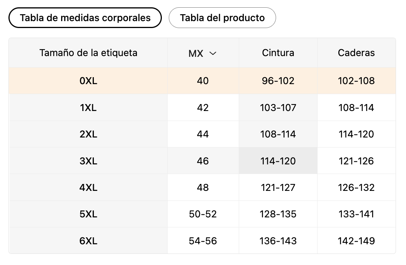Viewport: 406px width, 265px height.
Task: Click the Cintura column header
Action: coord(278,53)
